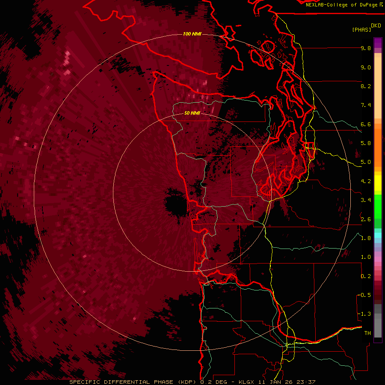Click the 3.4 value on the scale

pyautogui.click(x=366, y=200)
